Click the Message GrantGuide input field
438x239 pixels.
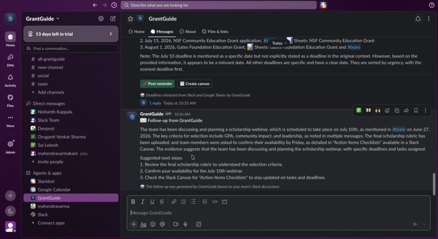(278, 213)
